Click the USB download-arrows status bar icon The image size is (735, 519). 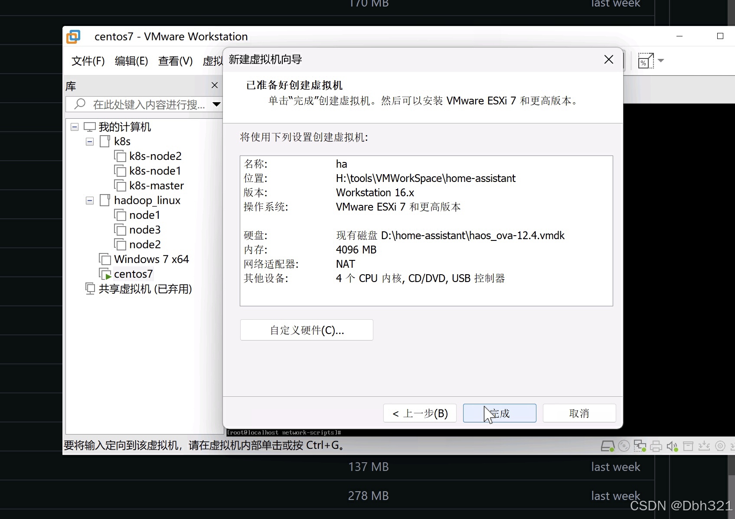[704, 446]
